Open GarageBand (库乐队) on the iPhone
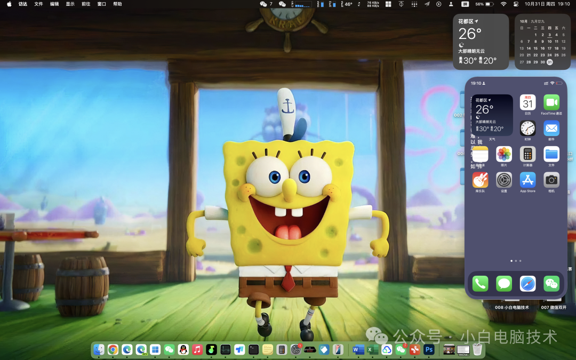Image resolution: width=576 pixels, height=360 pixels. (480, 180)
